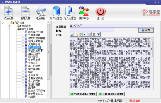The image size is (161, 103).
Task: Click the 删除文章 toolbar icon
Action: [25, 11]
